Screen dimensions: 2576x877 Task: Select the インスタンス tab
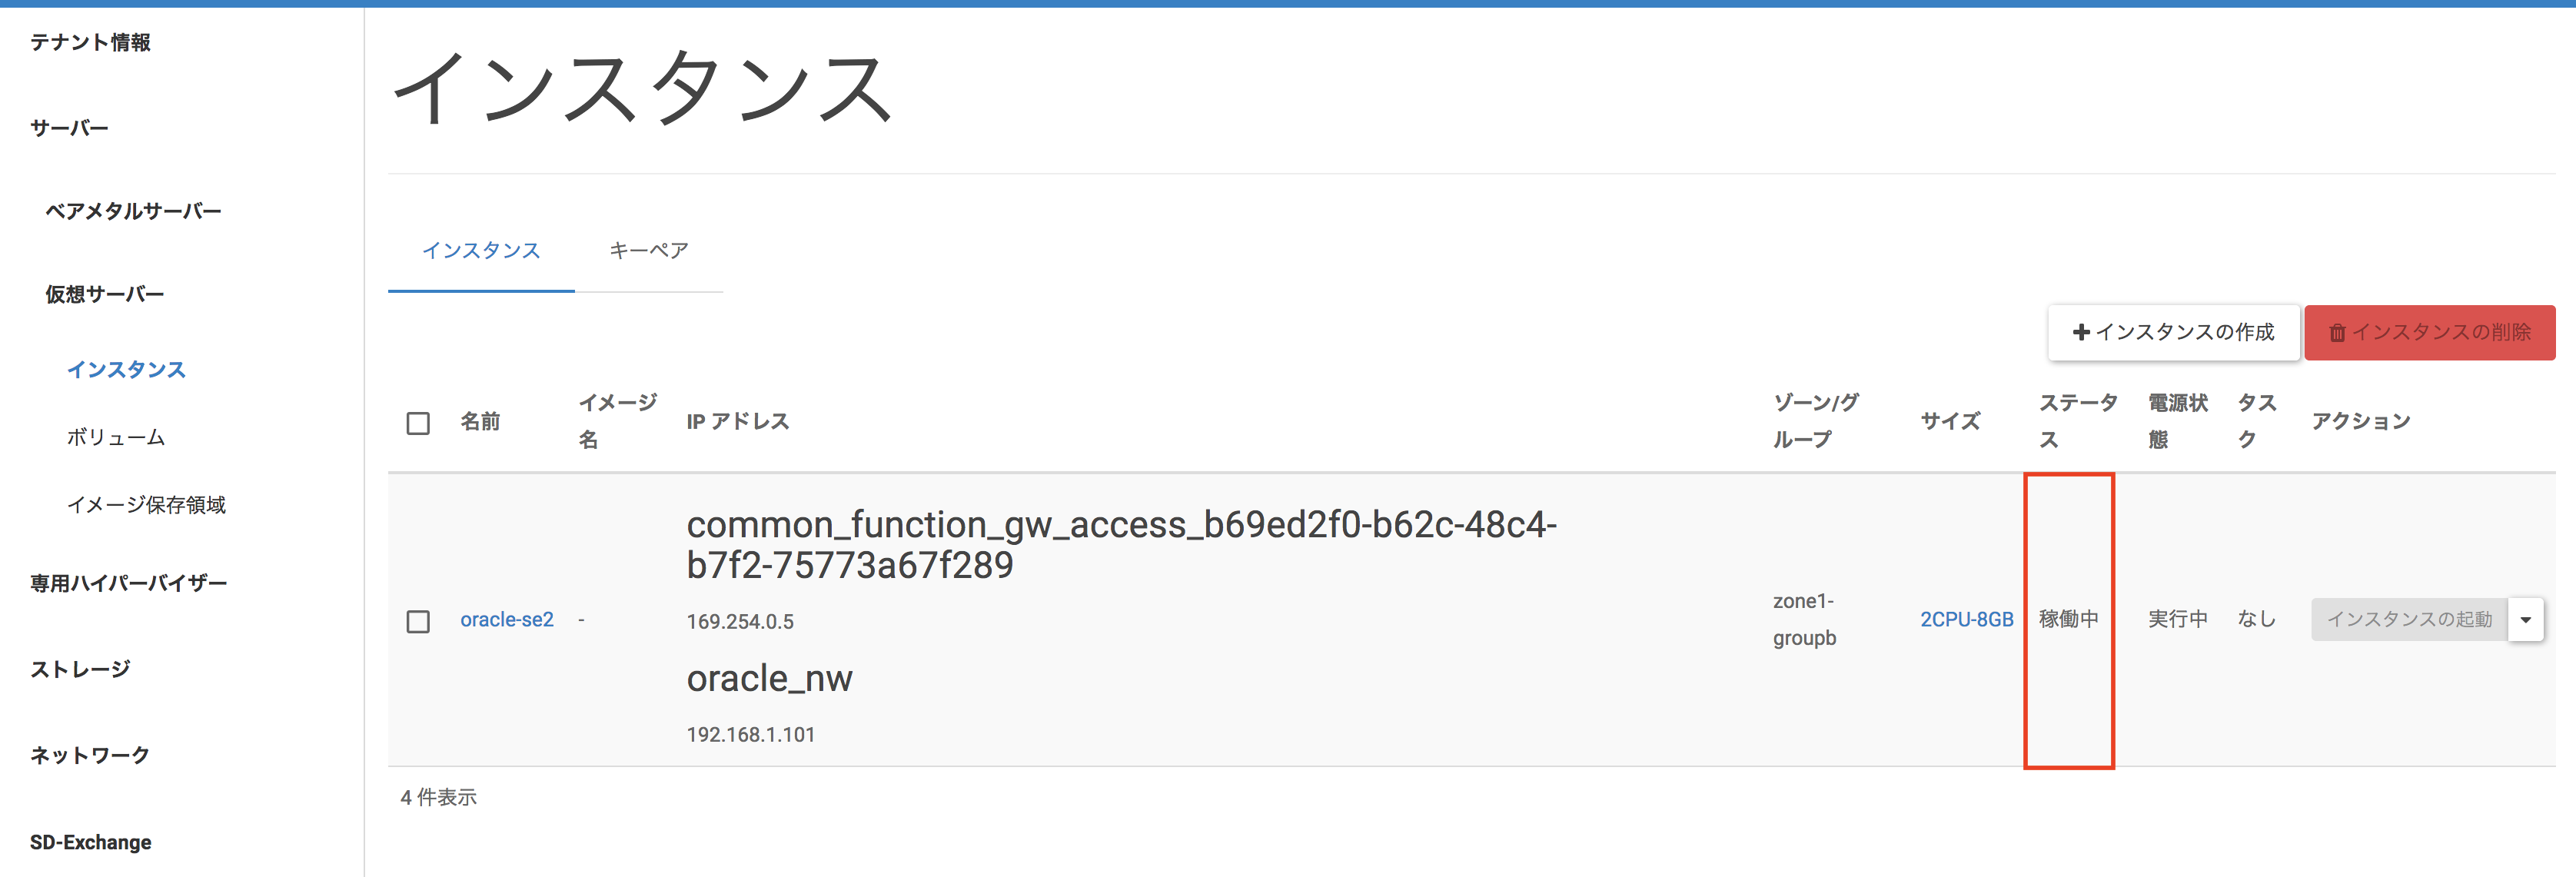point(481,250)
